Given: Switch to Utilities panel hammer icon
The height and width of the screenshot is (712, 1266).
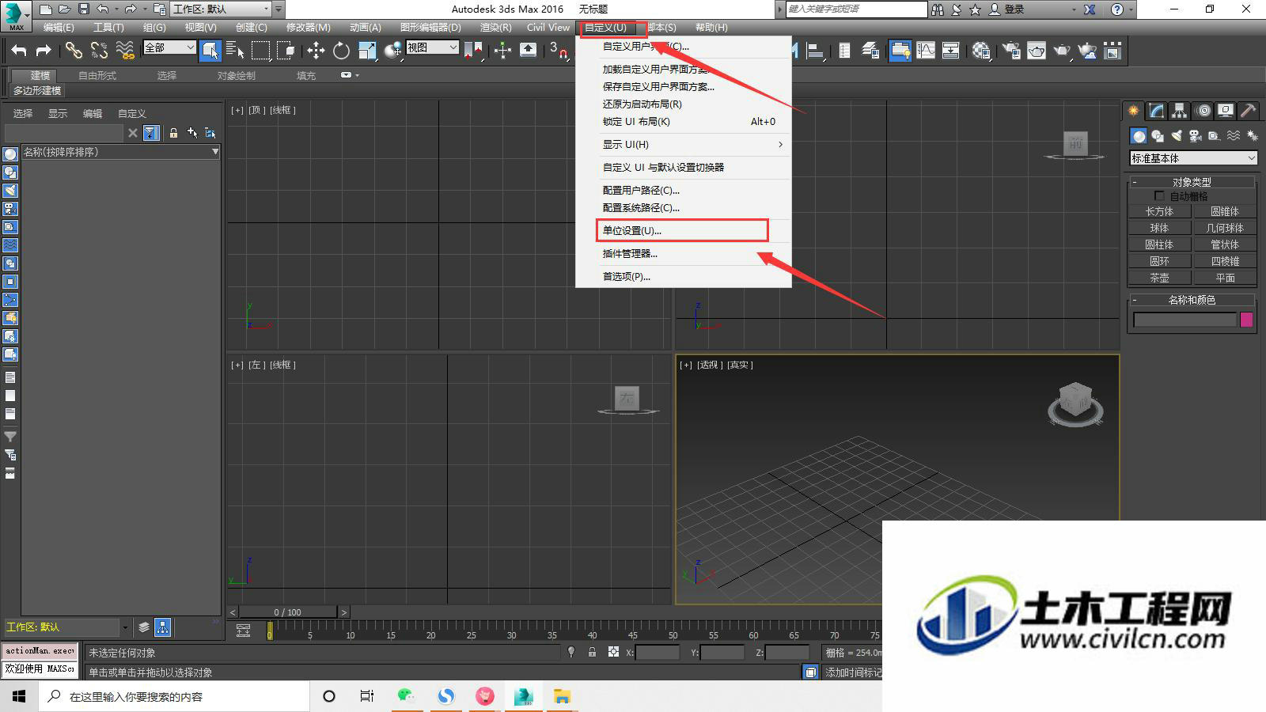Looking at the screenshot, I should 1248,111.
